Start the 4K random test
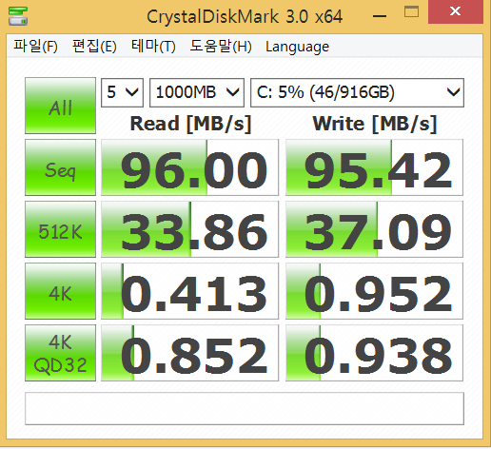 (60, 291)
